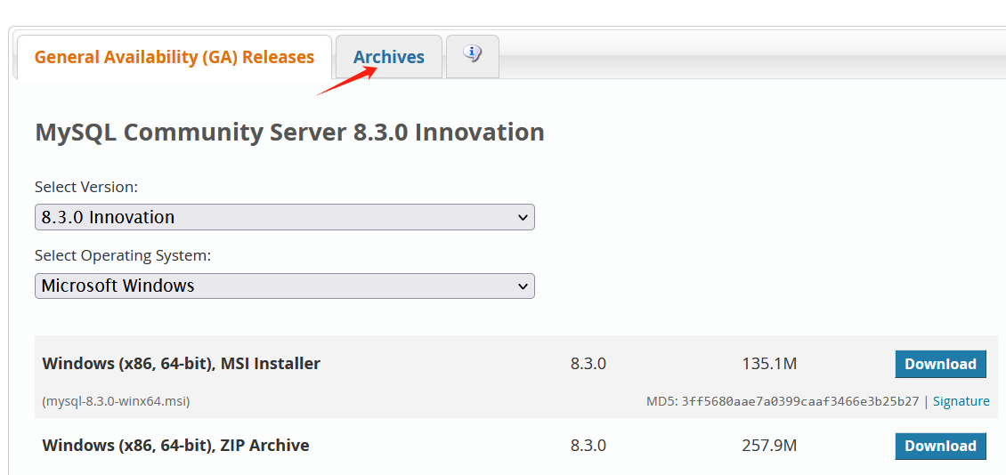
Task: Download the ZIP Archive package
Action: [x=940, y=446]
